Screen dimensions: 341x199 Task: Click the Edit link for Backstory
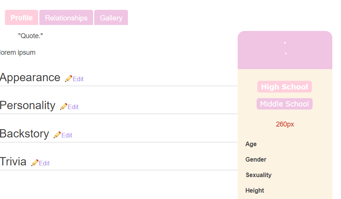67,135
